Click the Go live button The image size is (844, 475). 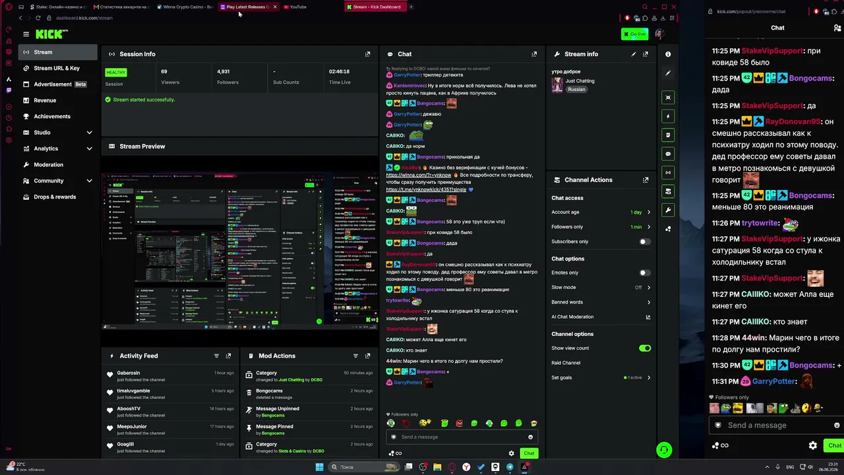[x=634, y=34]
